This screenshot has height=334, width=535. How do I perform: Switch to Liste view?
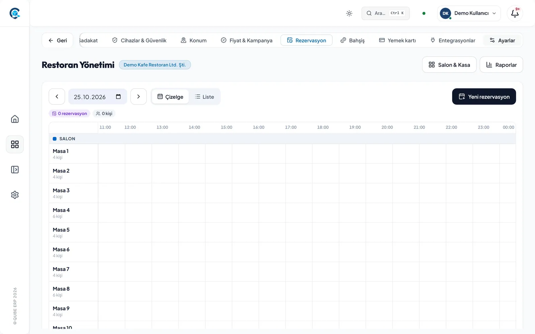pos(204,97)
